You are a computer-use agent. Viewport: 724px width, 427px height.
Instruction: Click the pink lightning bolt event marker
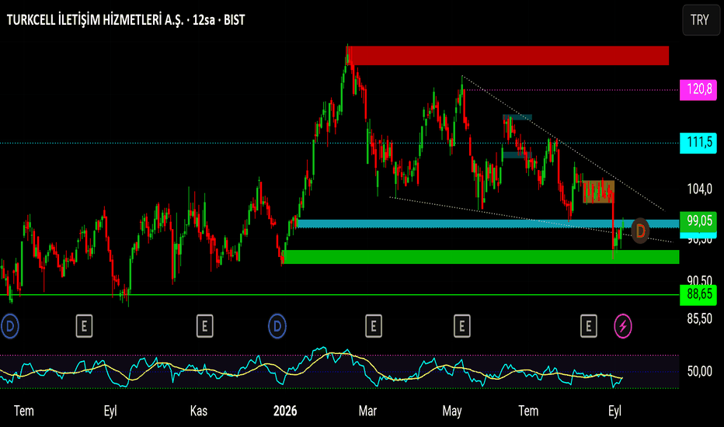coord(623,326)
